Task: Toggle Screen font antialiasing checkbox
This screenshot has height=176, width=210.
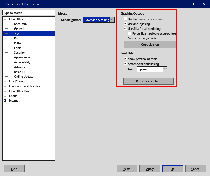Action: pos(125,64)
